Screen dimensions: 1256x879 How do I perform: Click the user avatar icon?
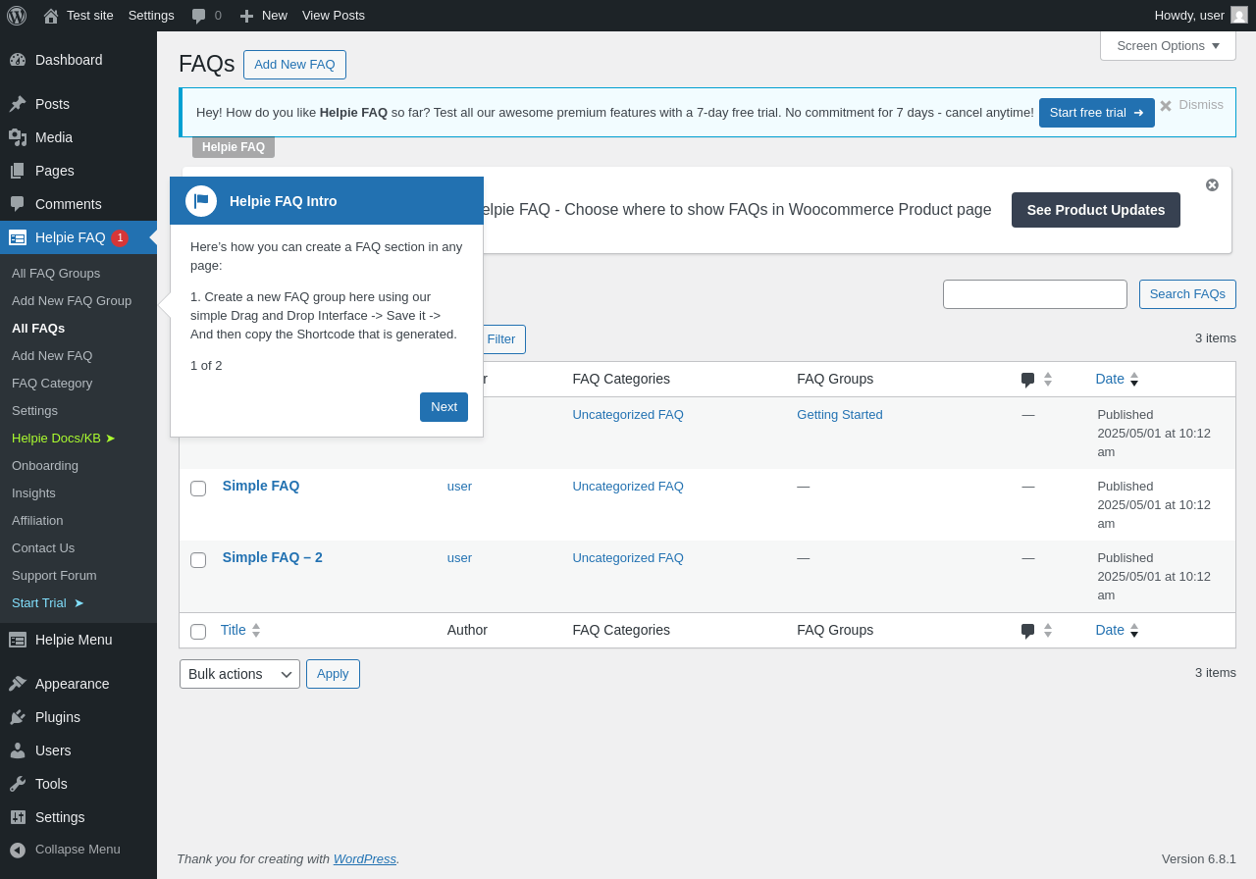click(x=1239, y=15)
